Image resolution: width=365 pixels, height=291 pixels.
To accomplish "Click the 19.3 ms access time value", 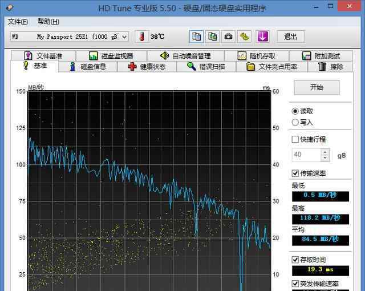I will [x=321, y=270].
